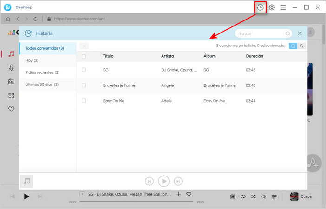Viewport: 326px width, 209px height.
Task: Click the deezer.com URL address field
Action: [79, 19]
